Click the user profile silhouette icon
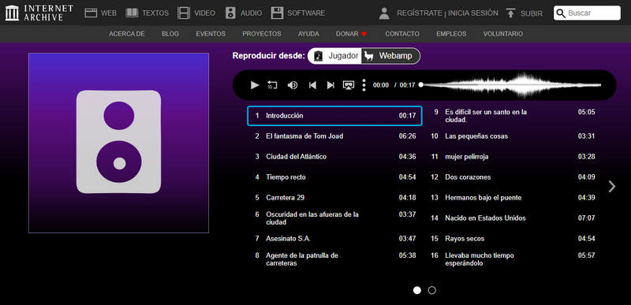This screenshot has height=305, width=631. 384,13
